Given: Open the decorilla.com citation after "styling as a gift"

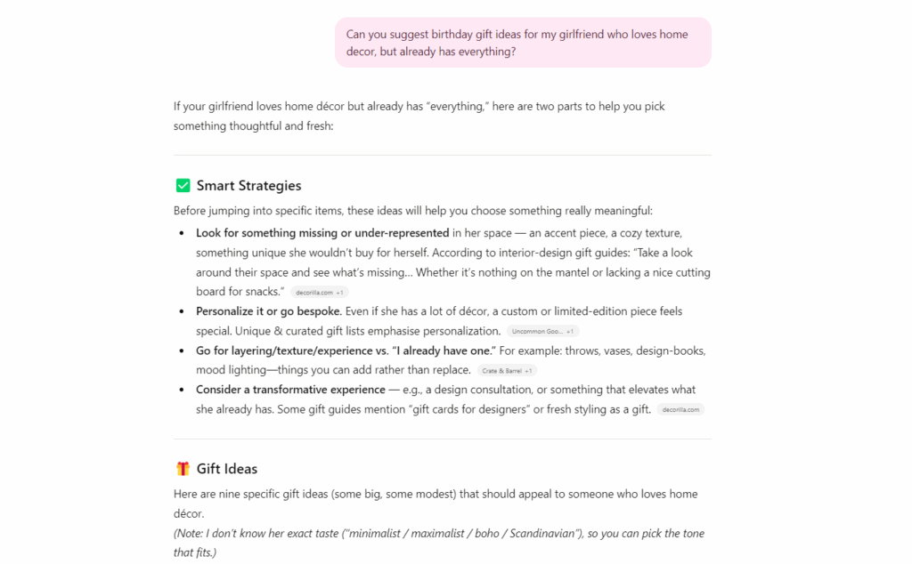Looking at the screenshot, I should point(680,409).
